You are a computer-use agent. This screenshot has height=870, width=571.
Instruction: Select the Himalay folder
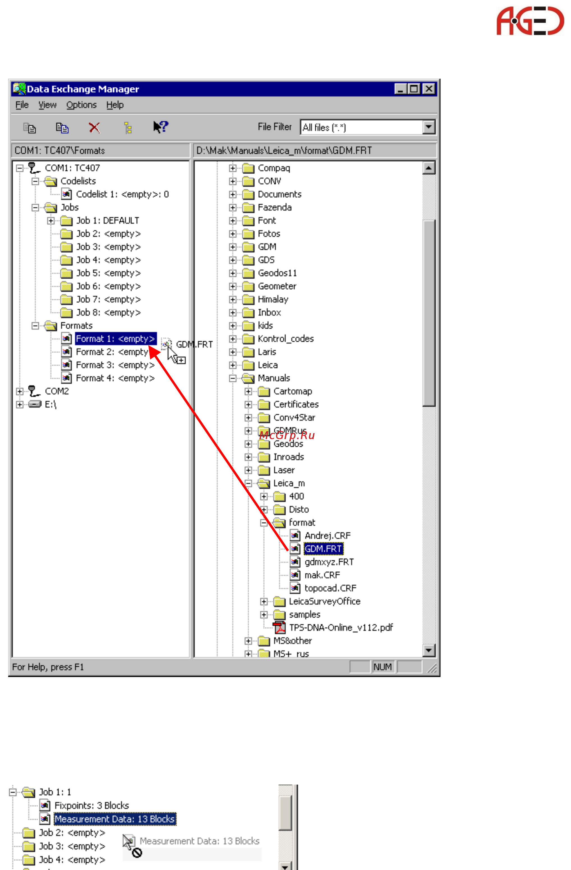pyautogui.click(x=273, y=299)
